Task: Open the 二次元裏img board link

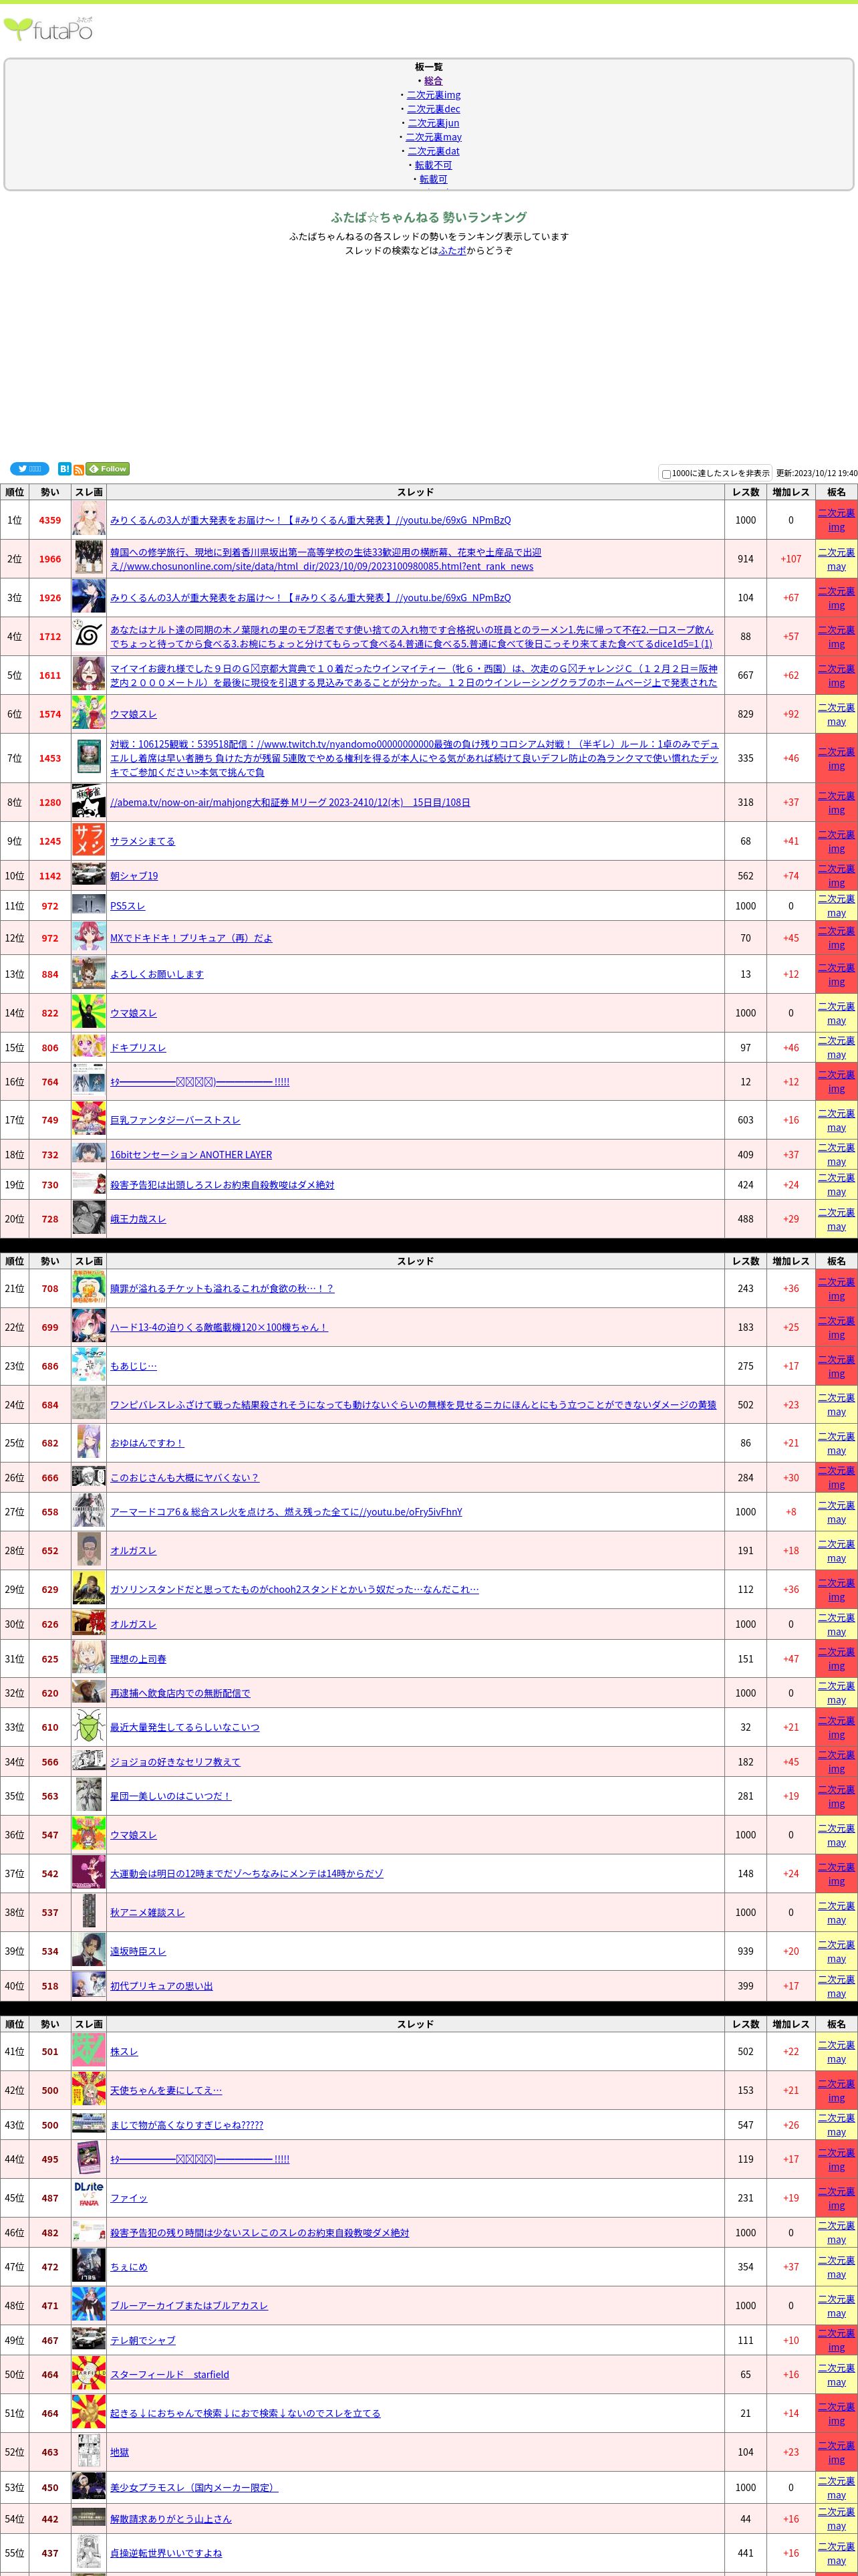Action: (x=434, y=95)
